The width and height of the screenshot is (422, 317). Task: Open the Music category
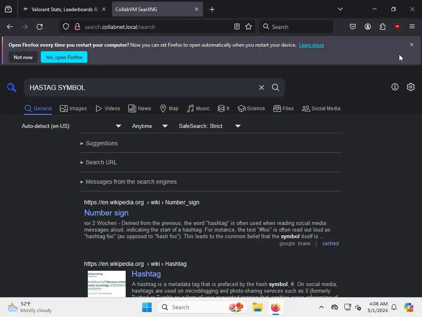[198, 109]
